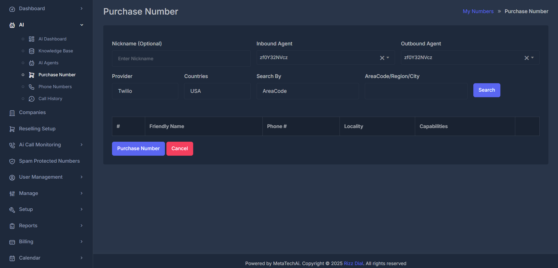
Task: Open the Inbound Agent dropdown arrow
Action: [x=388, y=58]
